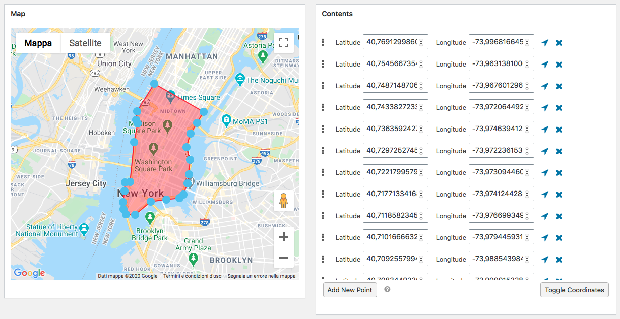Click drag handle of latitude 40,709255799 row

[323, 259]
